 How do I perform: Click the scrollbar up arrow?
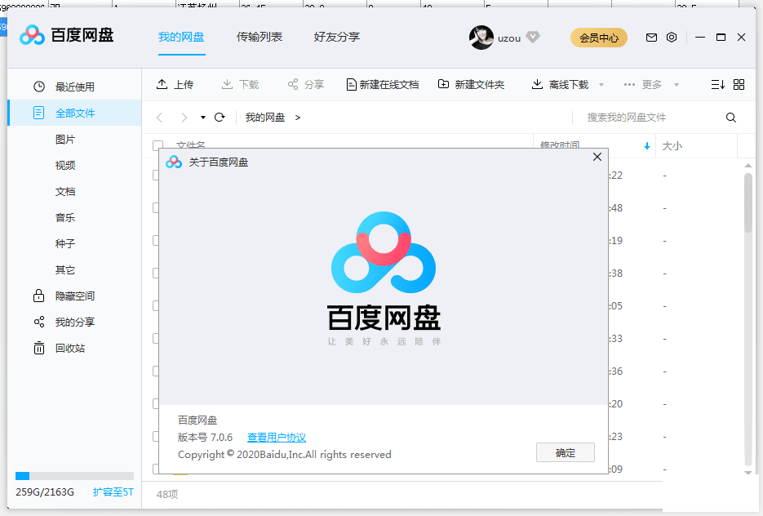click(748, 166)
